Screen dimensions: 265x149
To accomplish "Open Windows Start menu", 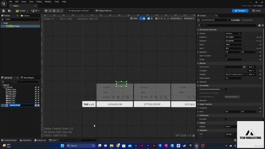I will click(x=63, y=146).
